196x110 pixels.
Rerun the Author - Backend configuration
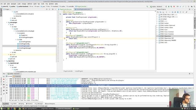[x=166, y=6]
